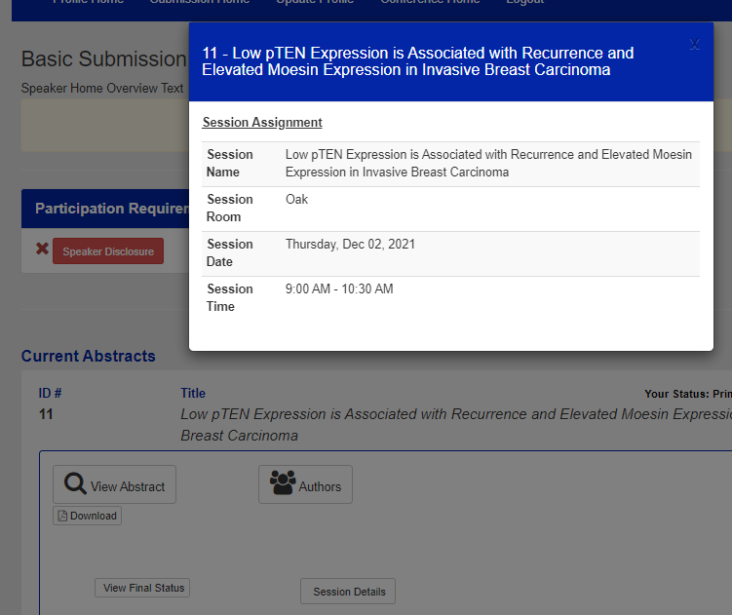
Task: Click the italic abstract title in Current Abstracts
Action: point(456,425)
